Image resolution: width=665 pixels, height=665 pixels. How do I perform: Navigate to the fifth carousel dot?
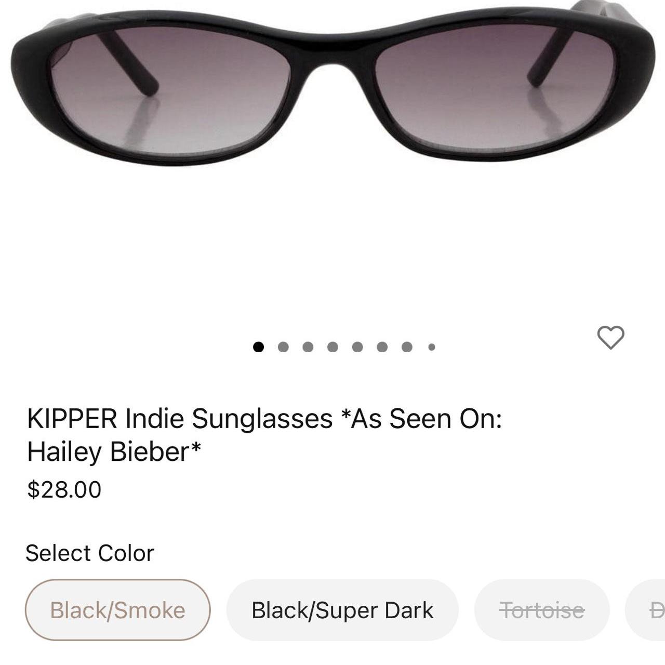[357, 345]
